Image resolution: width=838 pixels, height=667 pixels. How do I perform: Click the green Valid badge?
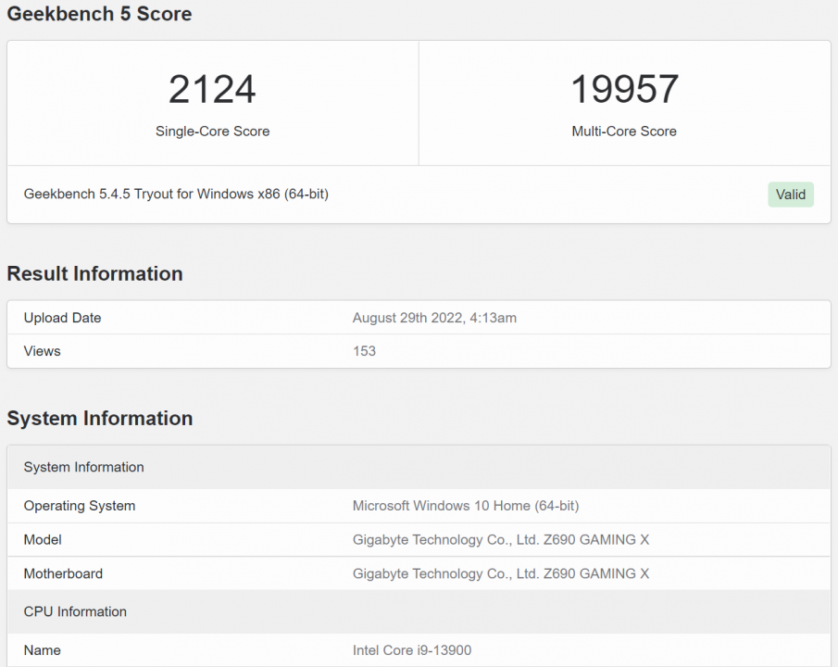[790, 195]
